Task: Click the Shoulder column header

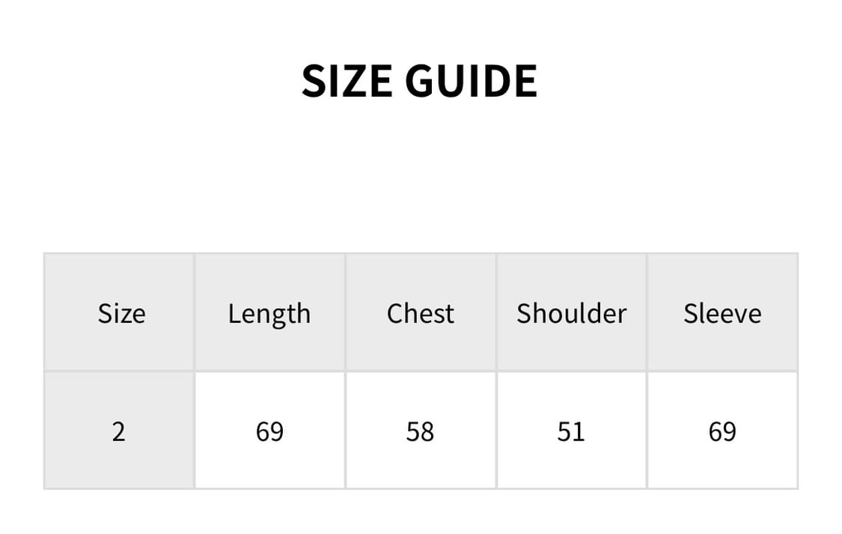Action: click(571, 313)
